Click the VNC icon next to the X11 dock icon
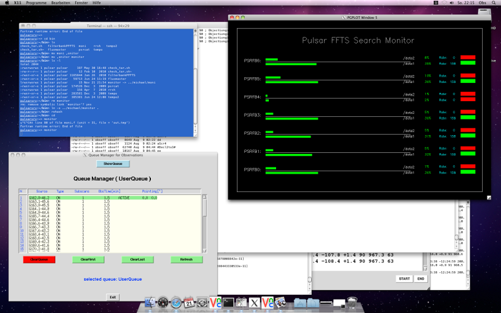This screenshot has height=313, width=501. coord(267,302)
